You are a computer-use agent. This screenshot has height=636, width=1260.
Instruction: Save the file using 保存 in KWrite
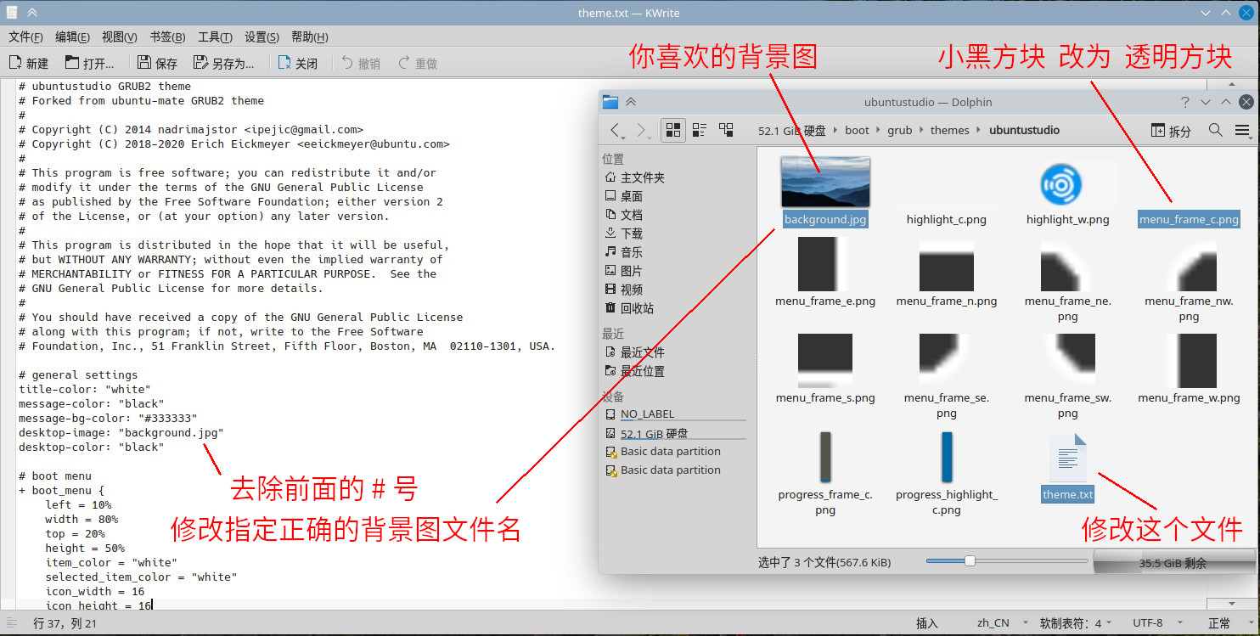click(x=158, y=63)
